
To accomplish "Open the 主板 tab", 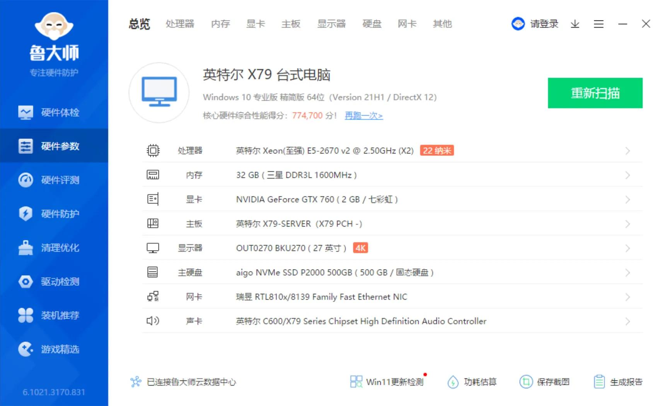I will (291, 24).
